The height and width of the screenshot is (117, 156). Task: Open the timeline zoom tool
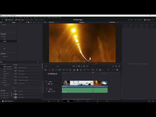coord(100,70)
